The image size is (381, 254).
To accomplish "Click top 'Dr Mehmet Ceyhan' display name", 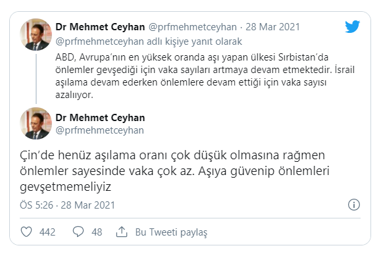I will (100, 27).
